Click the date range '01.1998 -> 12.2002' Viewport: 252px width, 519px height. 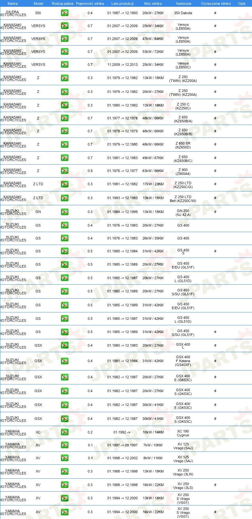coord(122,458)
